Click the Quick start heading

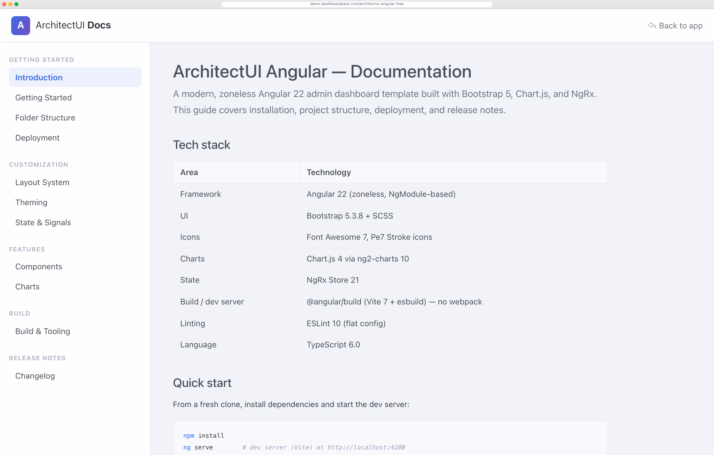202,383
